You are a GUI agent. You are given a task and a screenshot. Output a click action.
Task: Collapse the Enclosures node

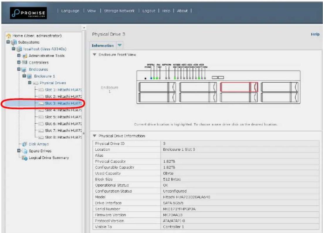pos(19,69)
